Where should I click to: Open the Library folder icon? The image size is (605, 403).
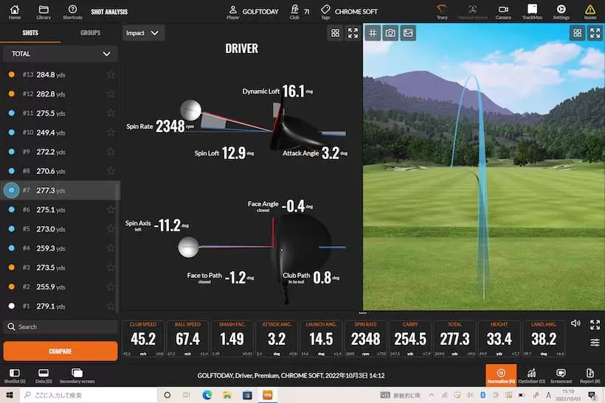44,11
